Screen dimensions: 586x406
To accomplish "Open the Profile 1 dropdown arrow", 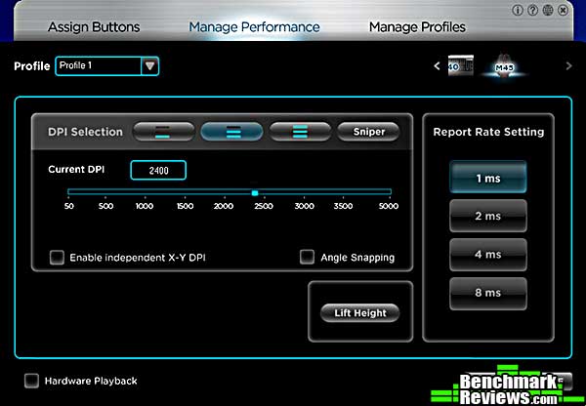I will (149, 66).
